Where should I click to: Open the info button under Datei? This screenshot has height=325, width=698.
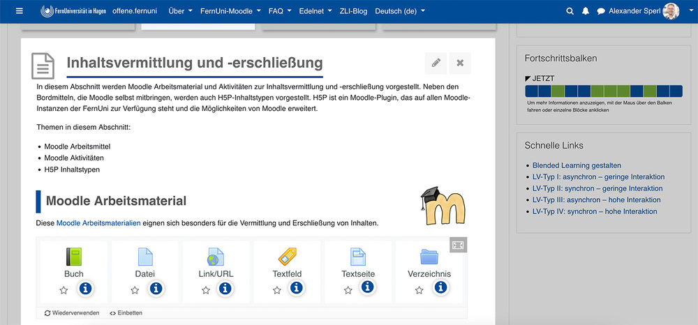click(x=156, y=289)
